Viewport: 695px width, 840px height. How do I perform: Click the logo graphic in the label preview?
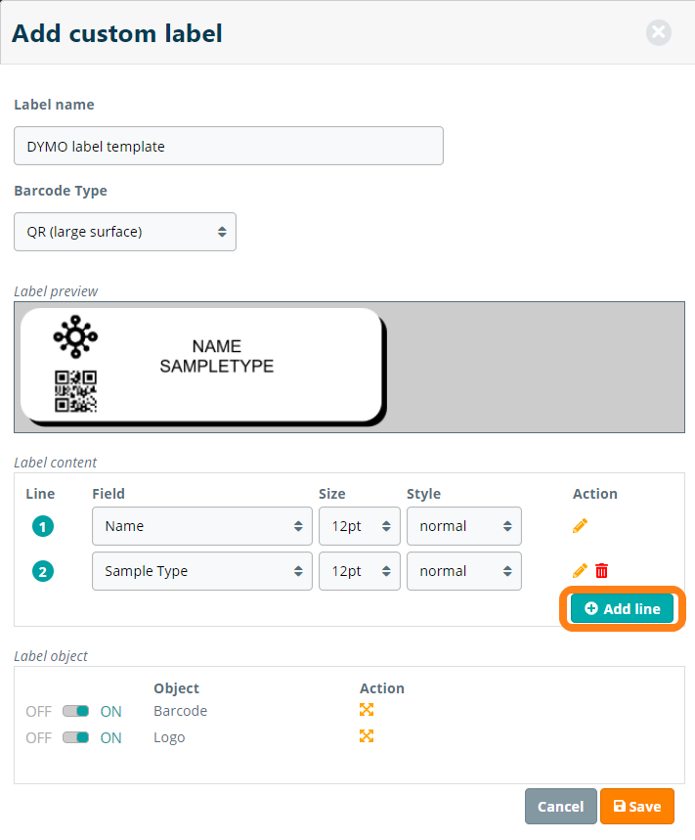pos(75,338)
